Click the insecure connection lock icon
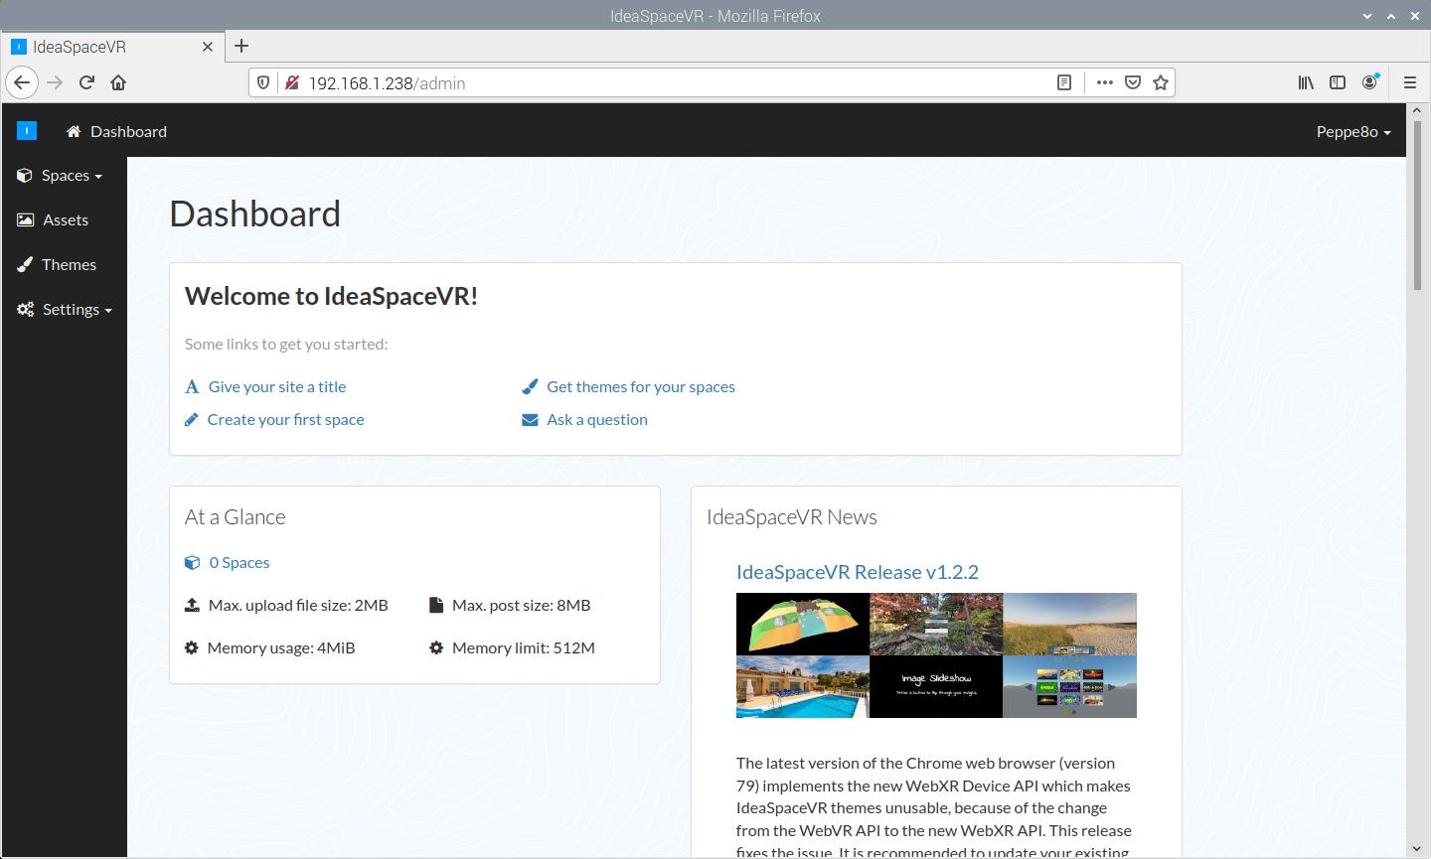 tap(291, 82)
